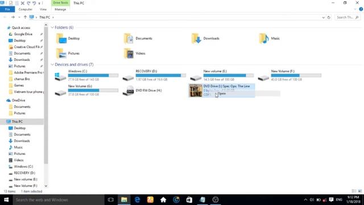
Task: Select the New Volume (G:) drive icon
Action: [x=60, y=92]
